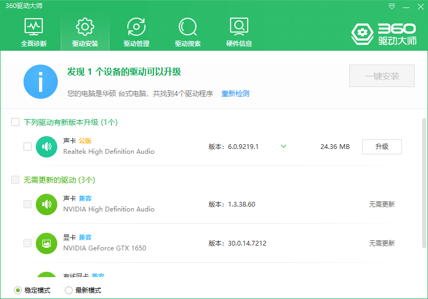Tick the checkbox for Realtek High Definition Audio
The height and width of the screenshot is (299, 428).
click(x=28, y=147)
